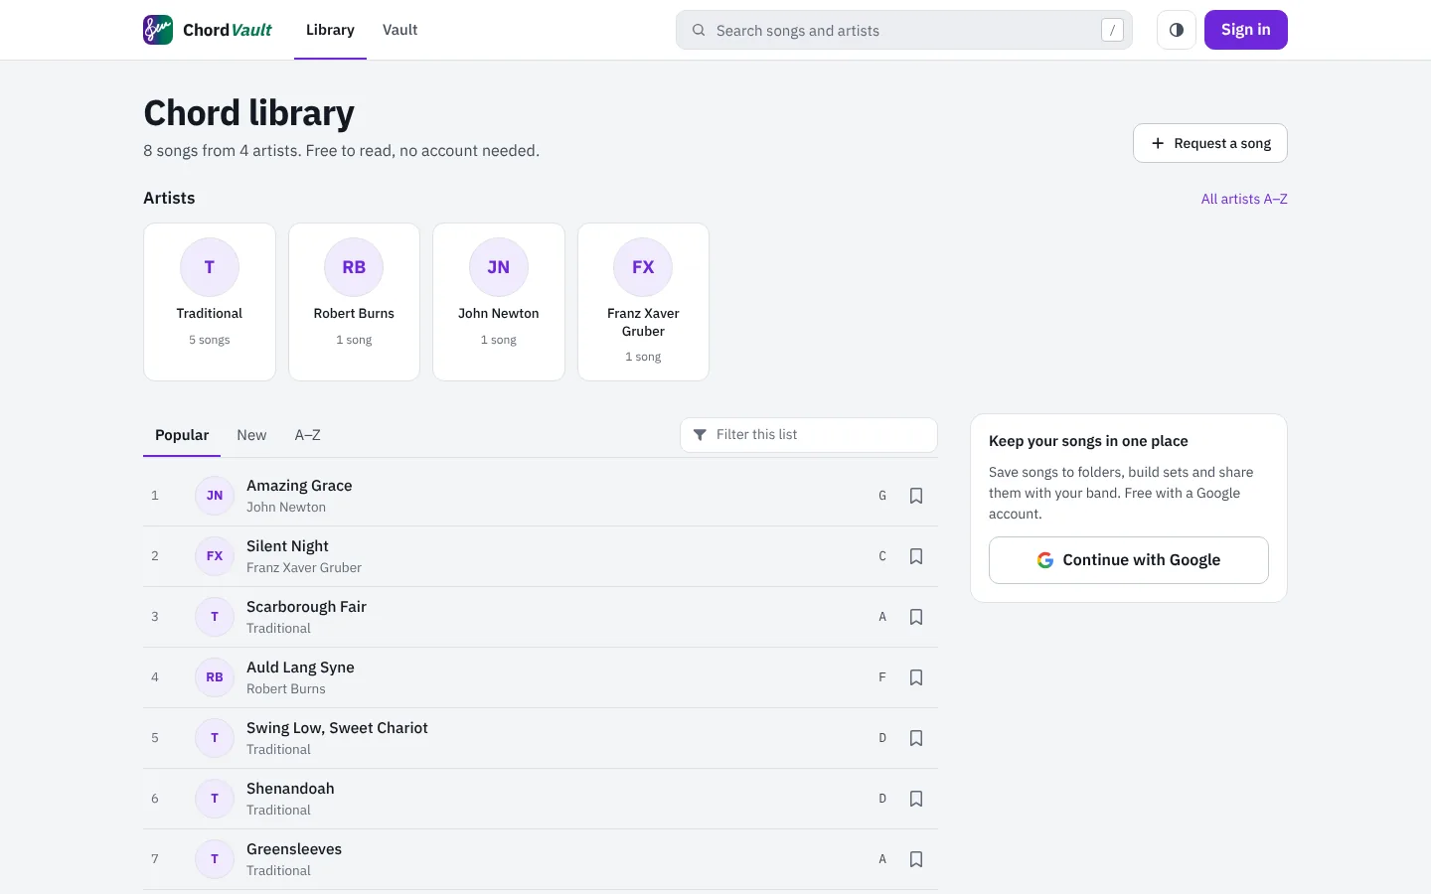Click the FX avatar beside Silent Night
The height and width of the screenshot is (894, 1431).
215,556
